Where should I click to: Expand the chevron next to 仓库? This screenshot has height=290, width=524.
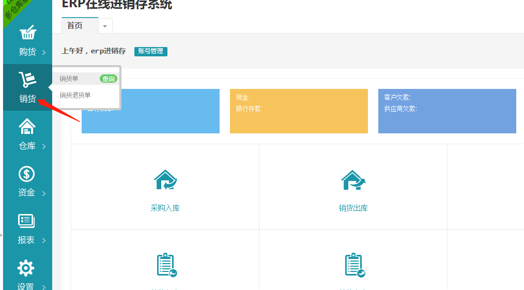click(x=44, y=147)
